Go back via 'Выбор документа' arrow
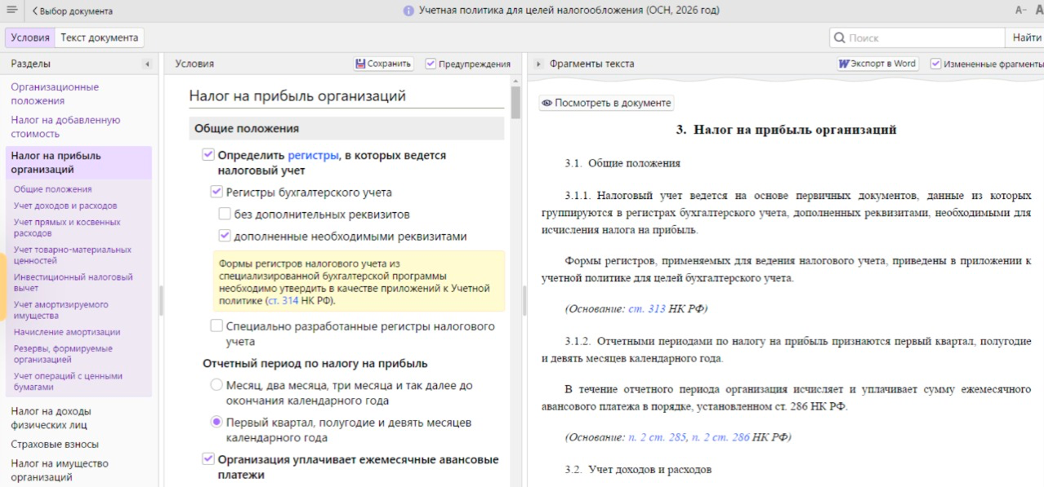The height and width of the screenshot is (487, 1044). coord(73,11)
